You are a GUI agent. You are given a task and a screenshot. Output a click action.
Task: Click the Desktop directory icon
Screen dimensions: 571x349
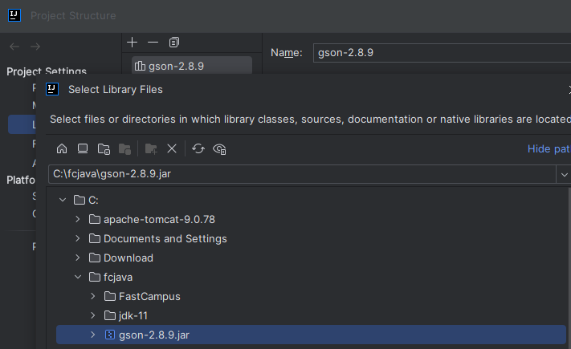point(83,149)
